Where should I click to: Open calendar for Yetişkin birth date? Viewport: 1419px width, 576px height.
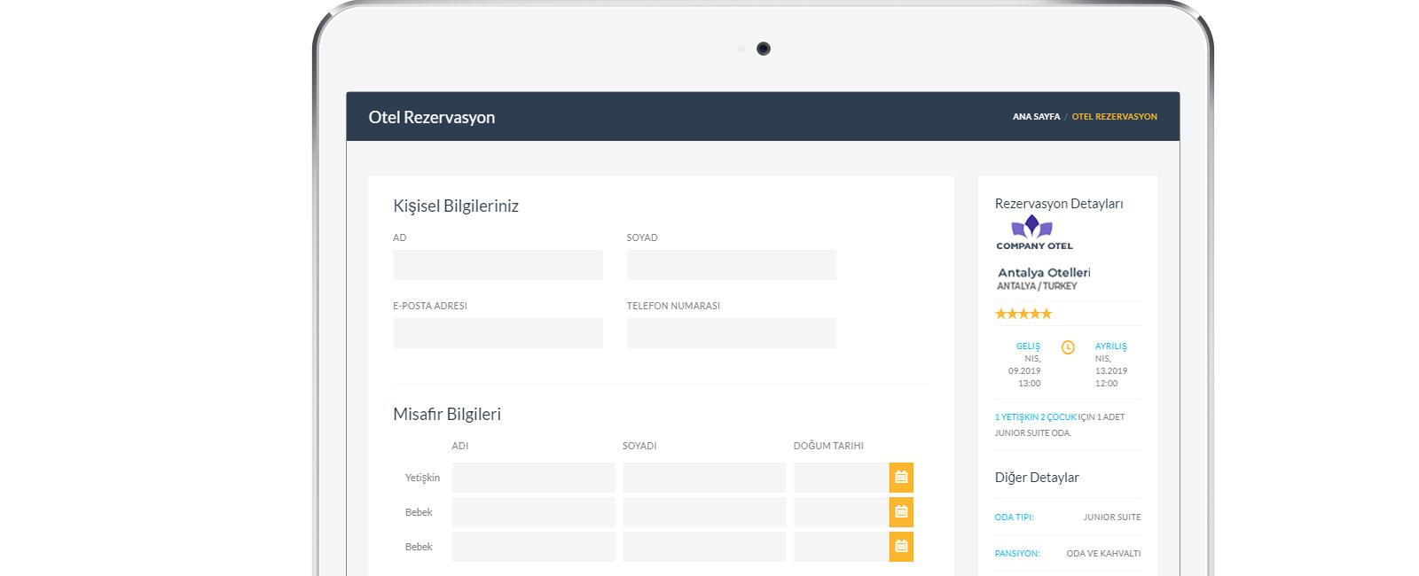coord(901,478)
